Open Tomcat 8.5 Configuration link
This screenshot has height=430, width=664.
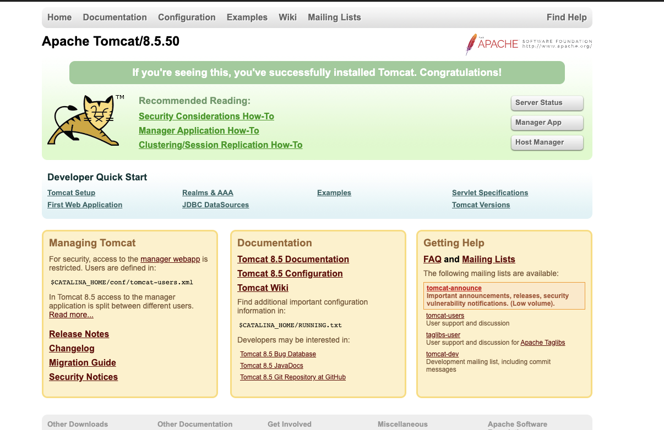[x=290, y=273]
